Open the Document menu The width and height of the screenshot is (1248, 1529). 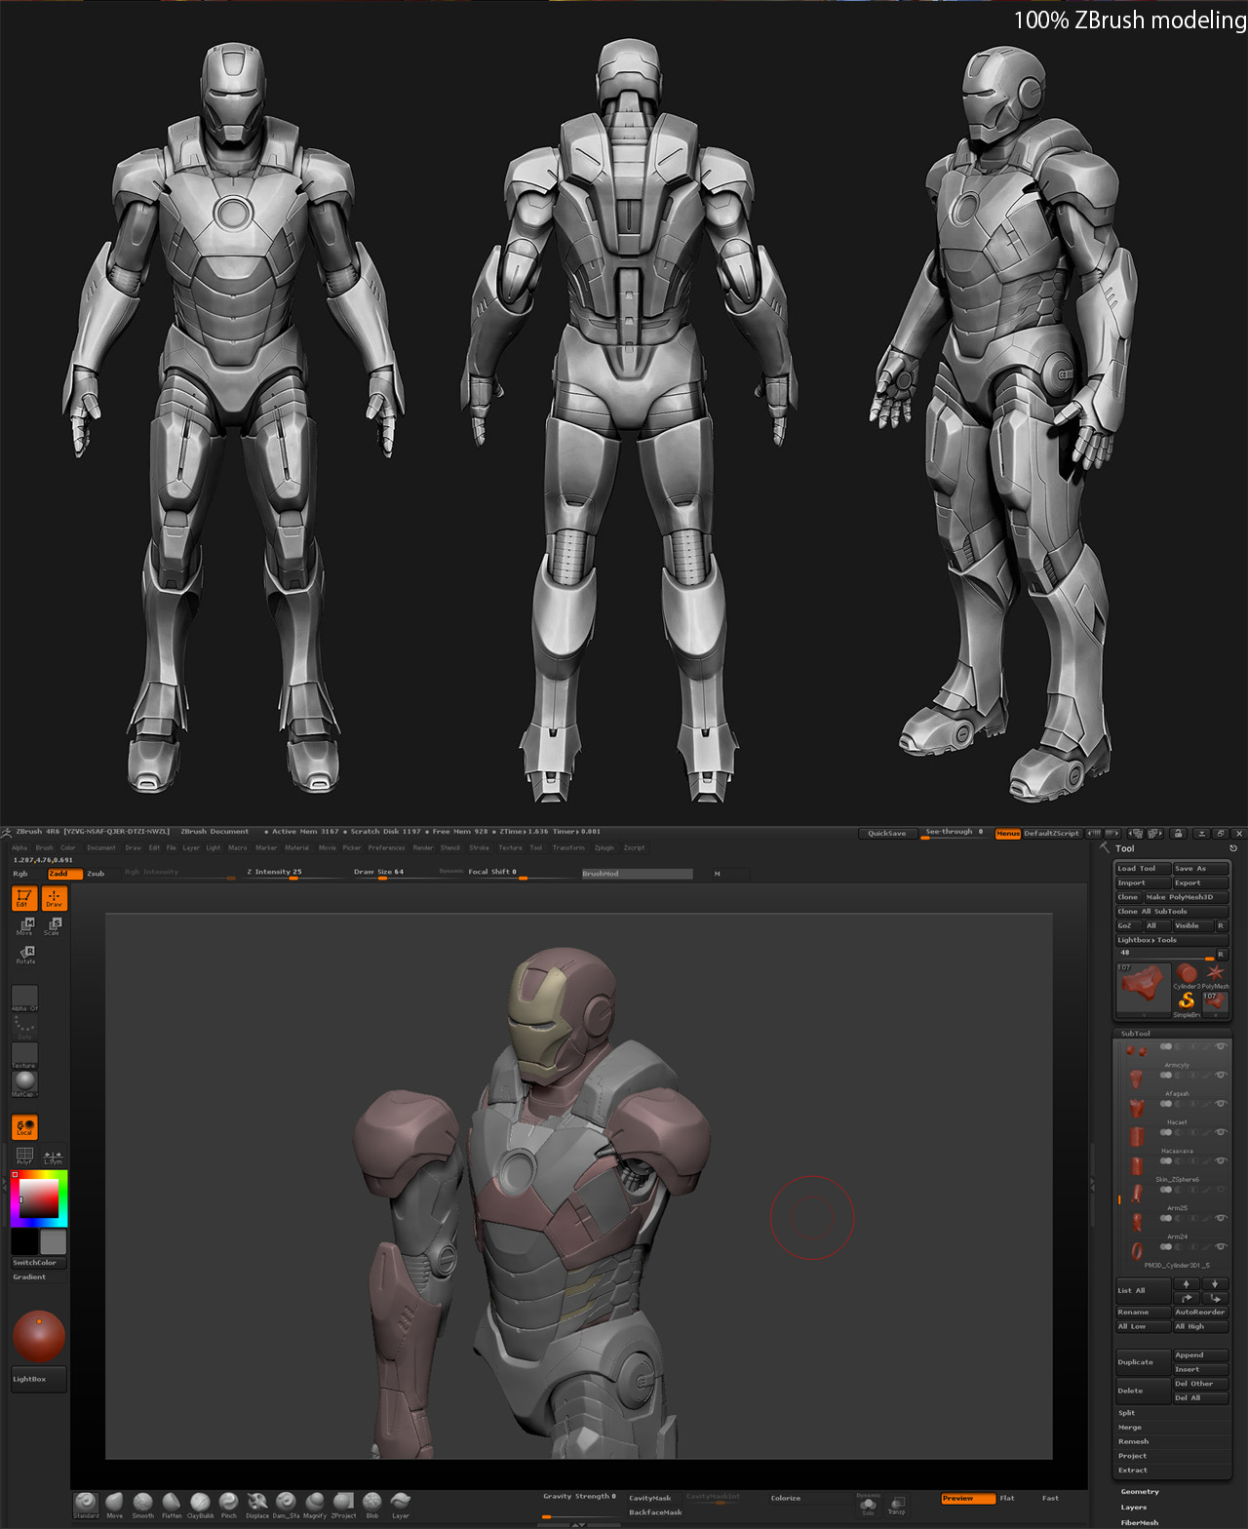point(101,848)
